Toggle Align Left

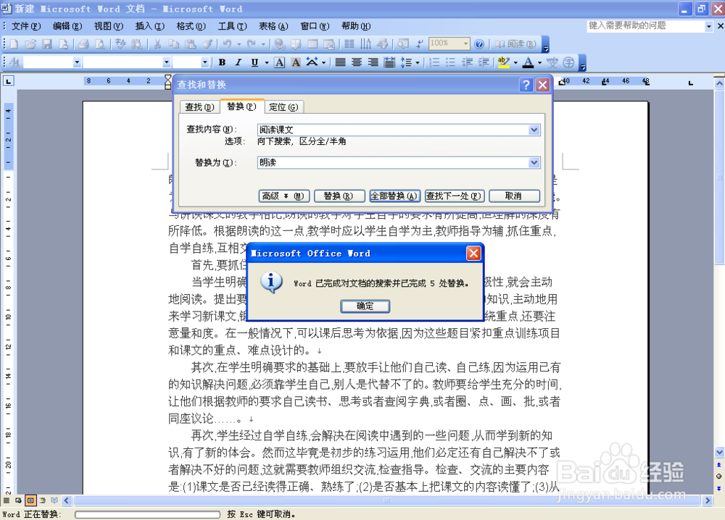(340, 62)
